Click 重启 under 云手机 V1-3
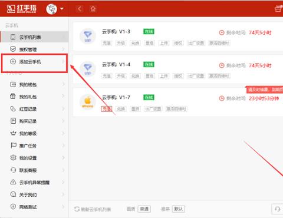Image resolution: width=283 pixels, height=218 pixels. [150, 43]
